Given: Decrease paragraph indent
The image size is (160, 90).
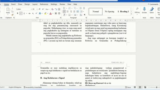Looking at the screenshot, I should click(80, 8).
